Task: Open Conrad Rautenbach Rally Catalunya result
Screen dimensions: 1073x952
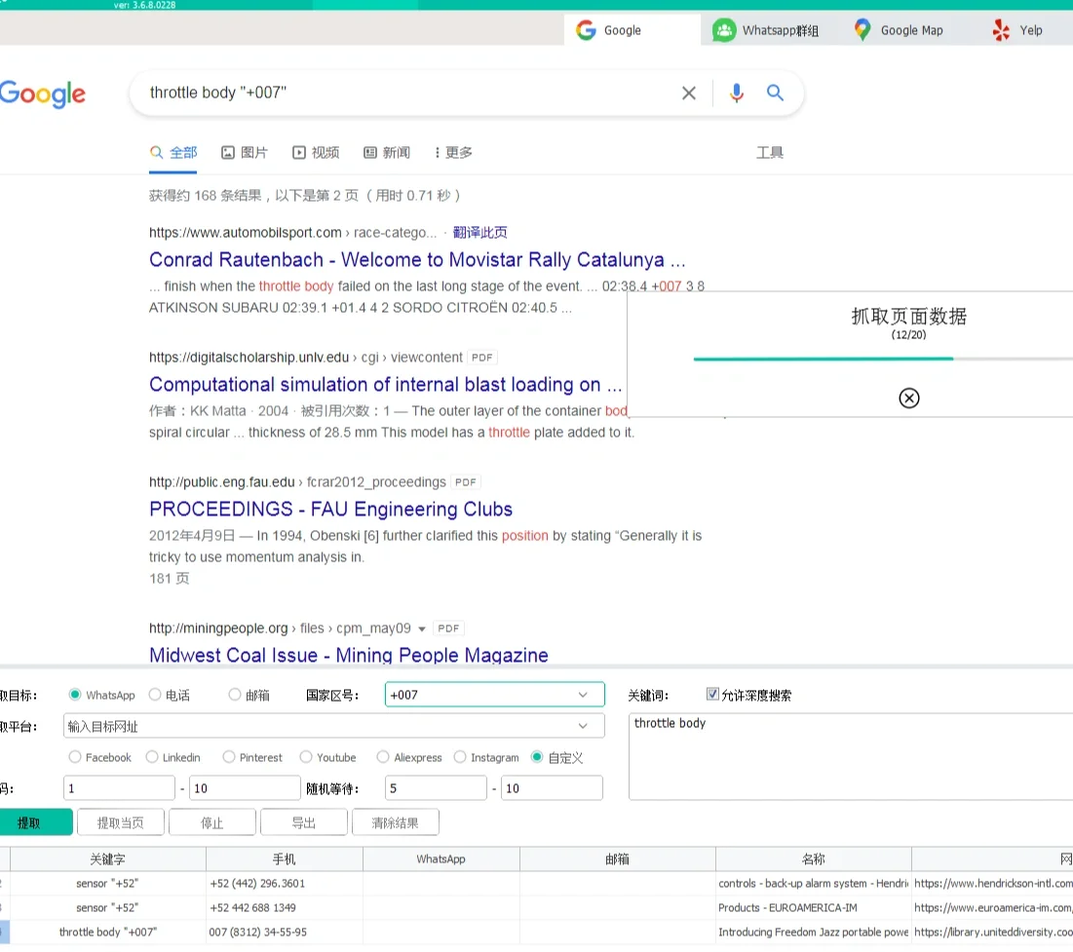Action: point(417,260)
